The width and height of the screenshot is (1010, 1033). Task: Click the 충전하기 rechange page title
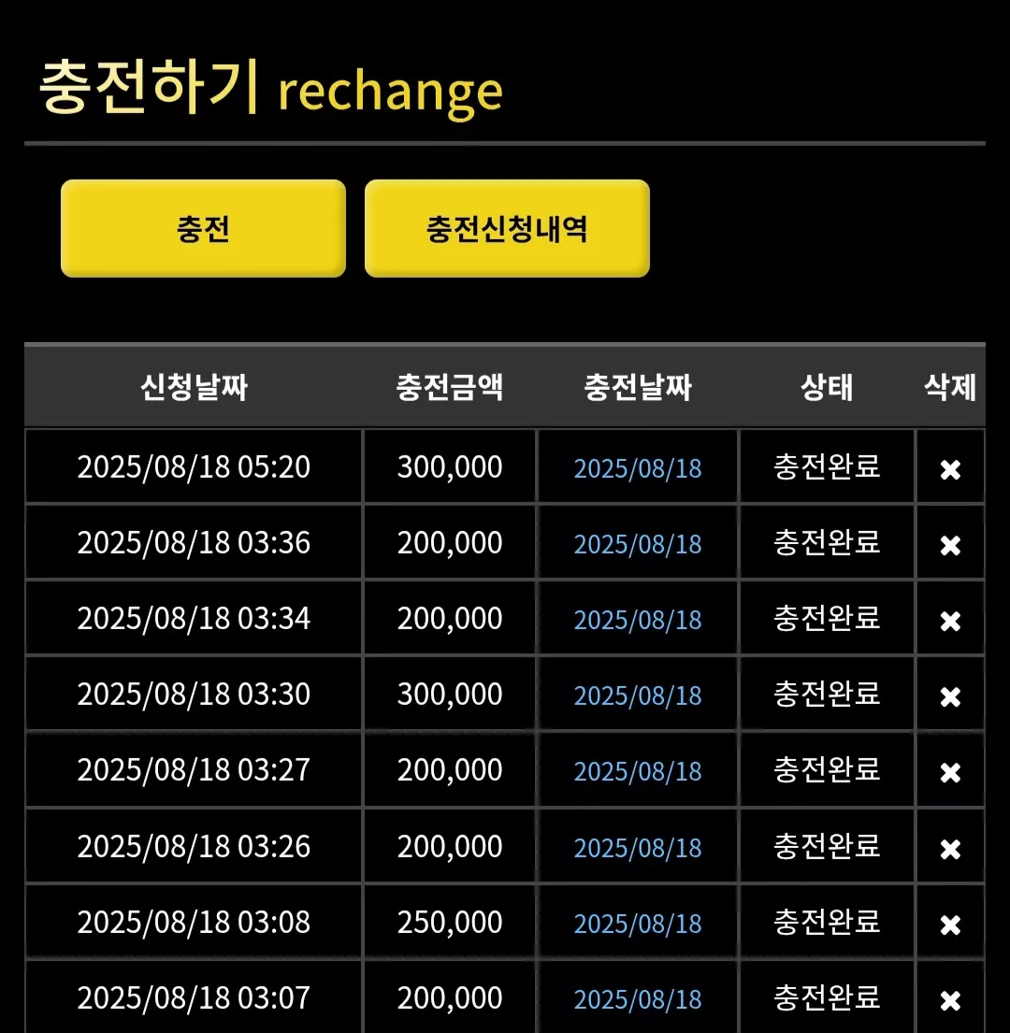coord(271,88)
